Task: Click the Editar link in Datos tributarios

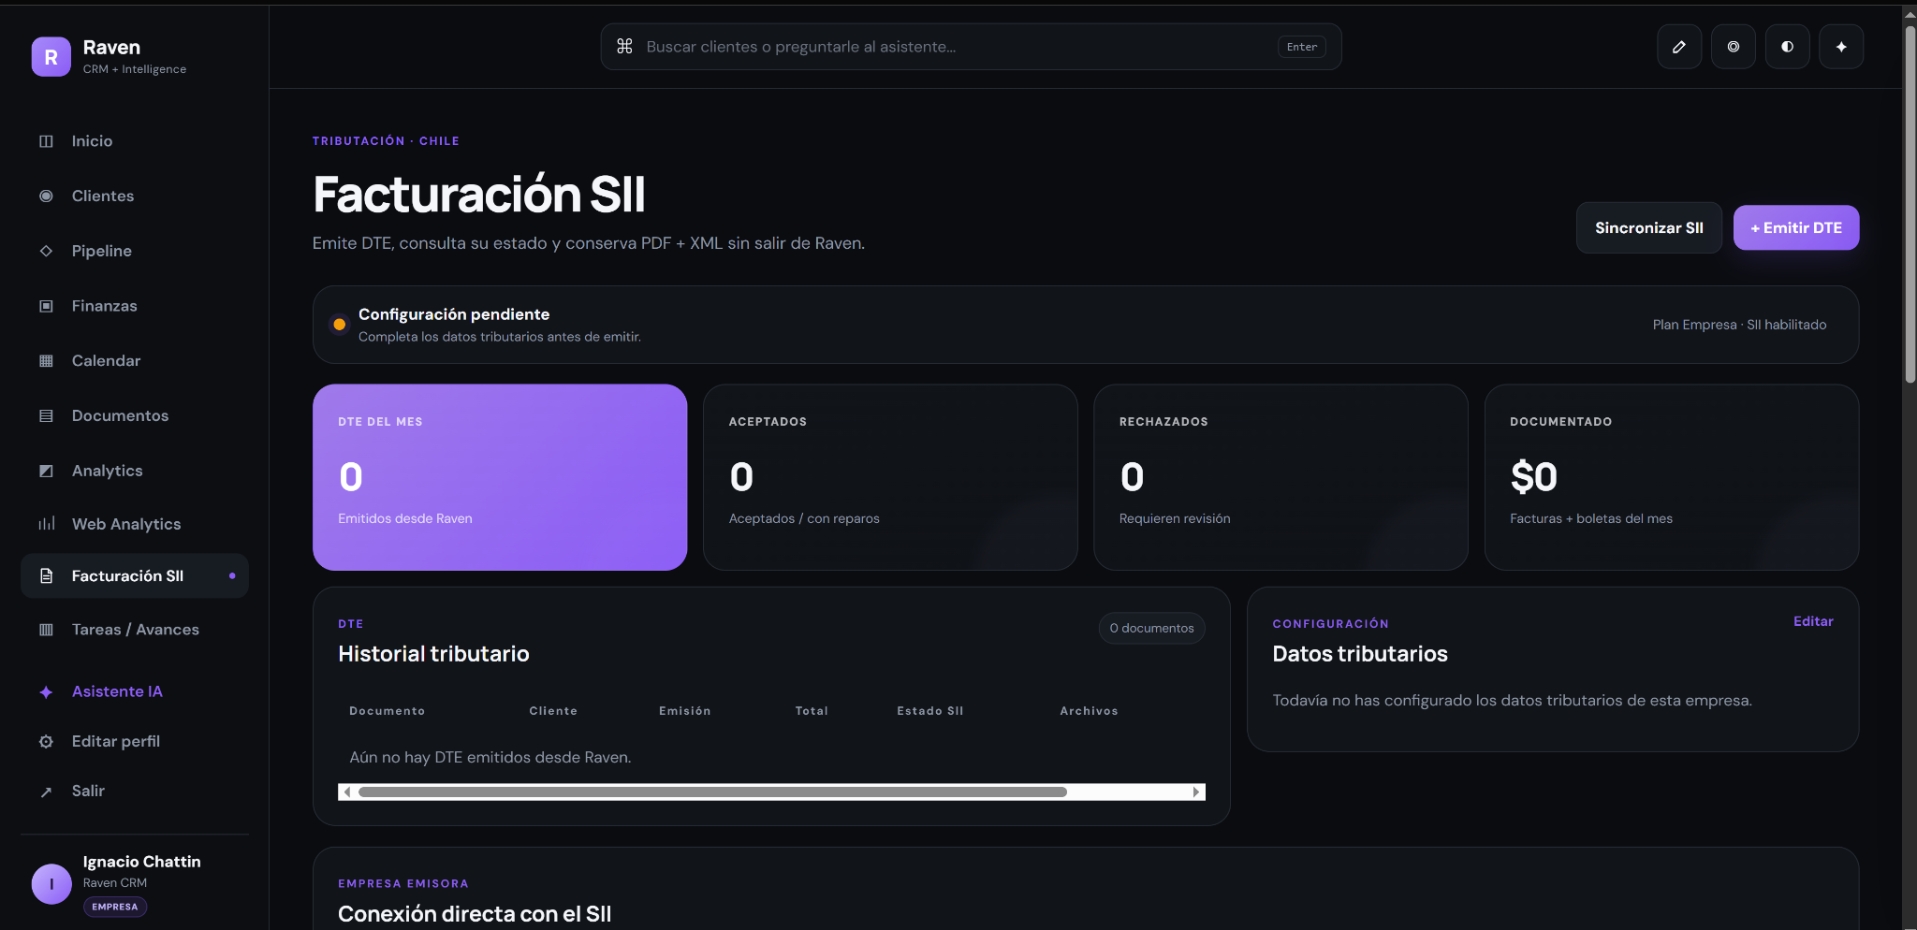Action: 1812,621
